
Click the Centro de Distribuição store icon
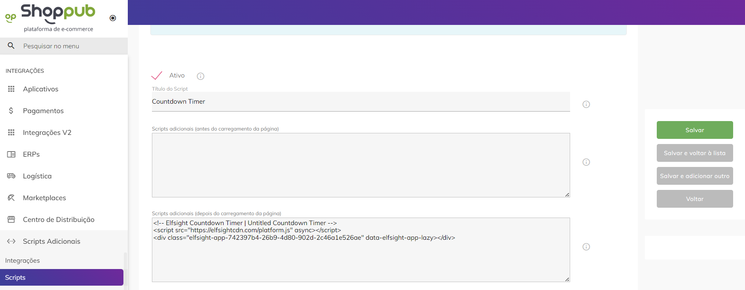tap(11, 220)
